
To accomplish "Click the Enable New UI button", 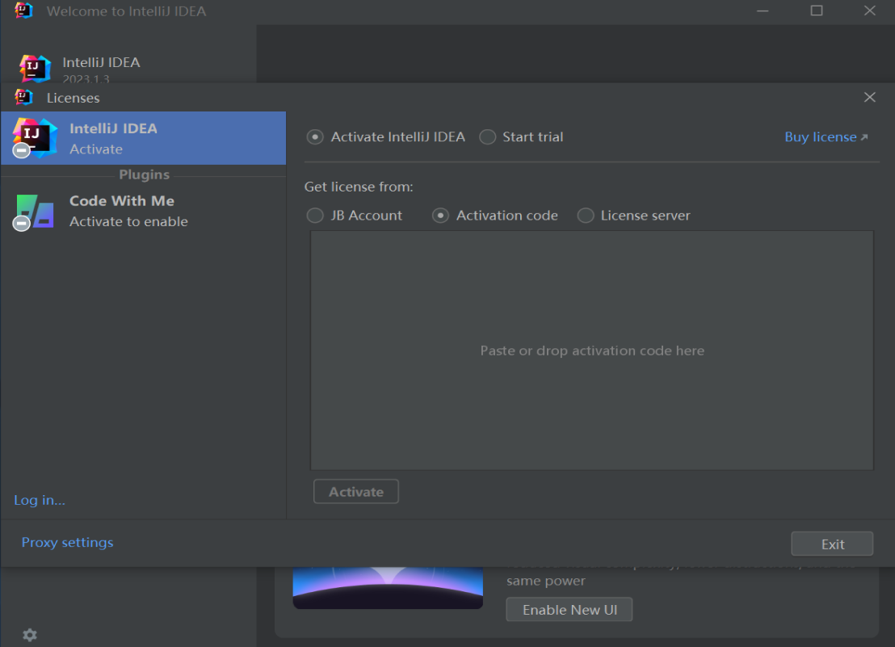I will pyautogui.click(x=569, y=610).
